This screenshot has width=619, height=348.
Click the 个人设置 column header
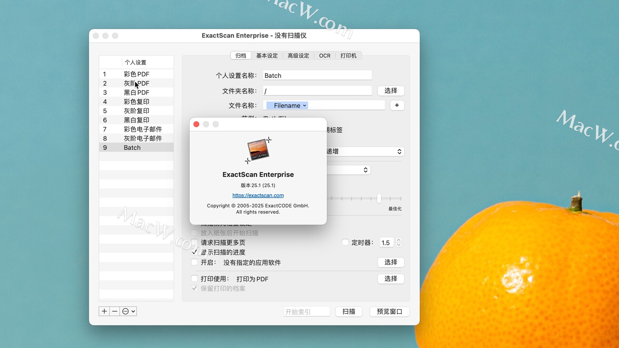click(148, 62)
